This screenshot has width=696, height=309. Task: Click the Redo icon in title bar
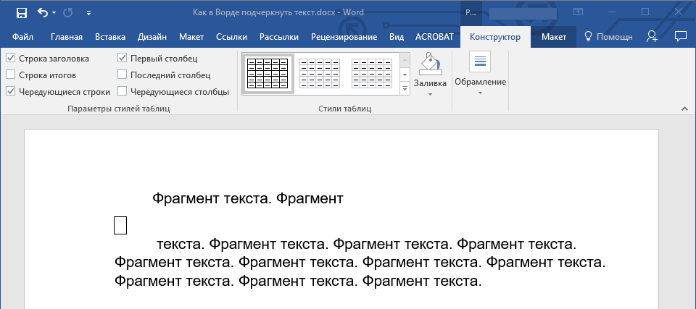click(69, 12)
